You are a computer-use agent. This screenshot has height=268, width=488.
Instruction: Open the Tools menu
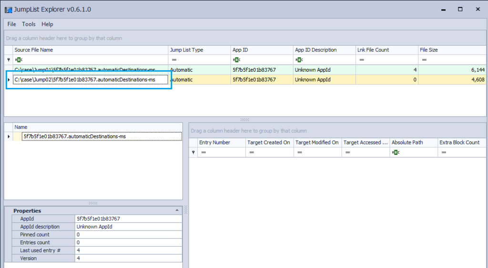[x=29, y=24]
